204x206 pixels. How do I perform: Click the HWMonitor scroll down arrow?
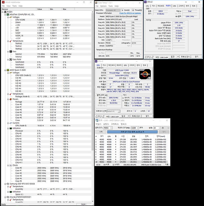[92, 201]
